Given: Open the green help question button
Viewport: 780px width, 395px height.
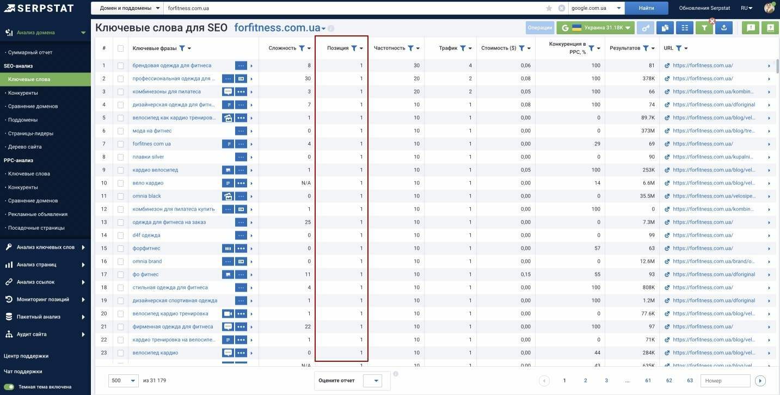Looking at the screenshot, I should coord(770,28).
